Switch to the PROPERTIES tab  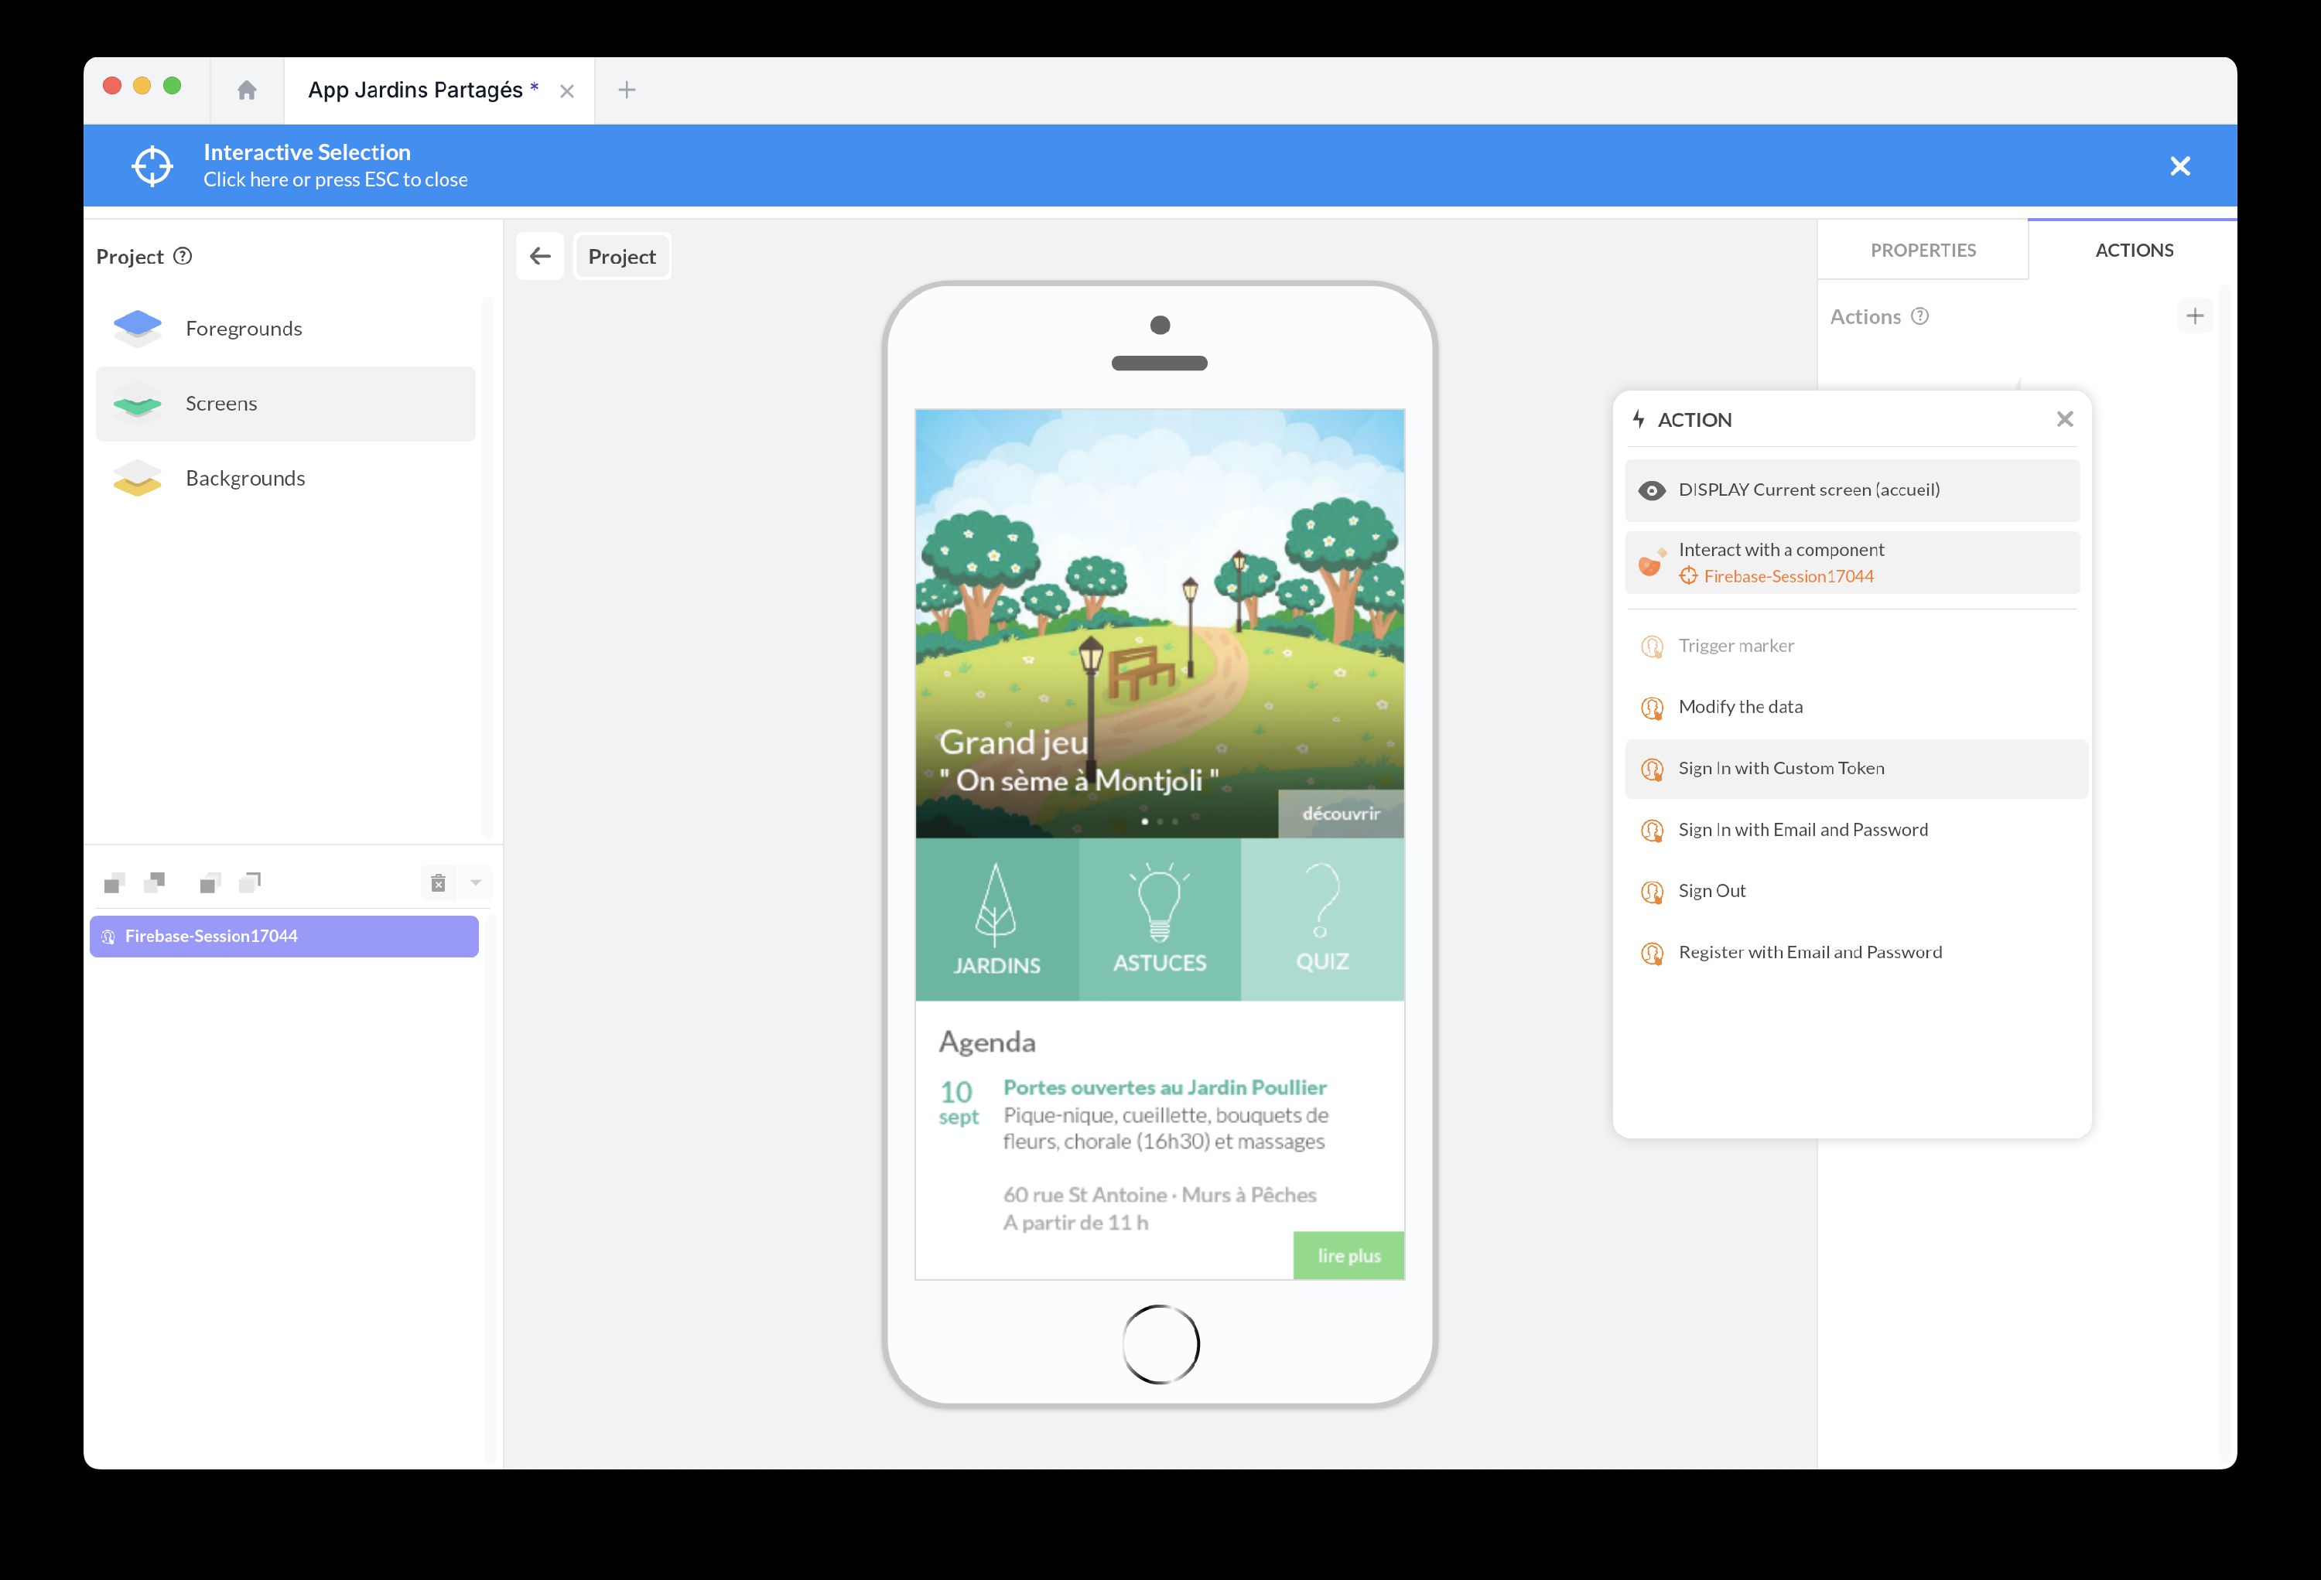pos(1923,250)
